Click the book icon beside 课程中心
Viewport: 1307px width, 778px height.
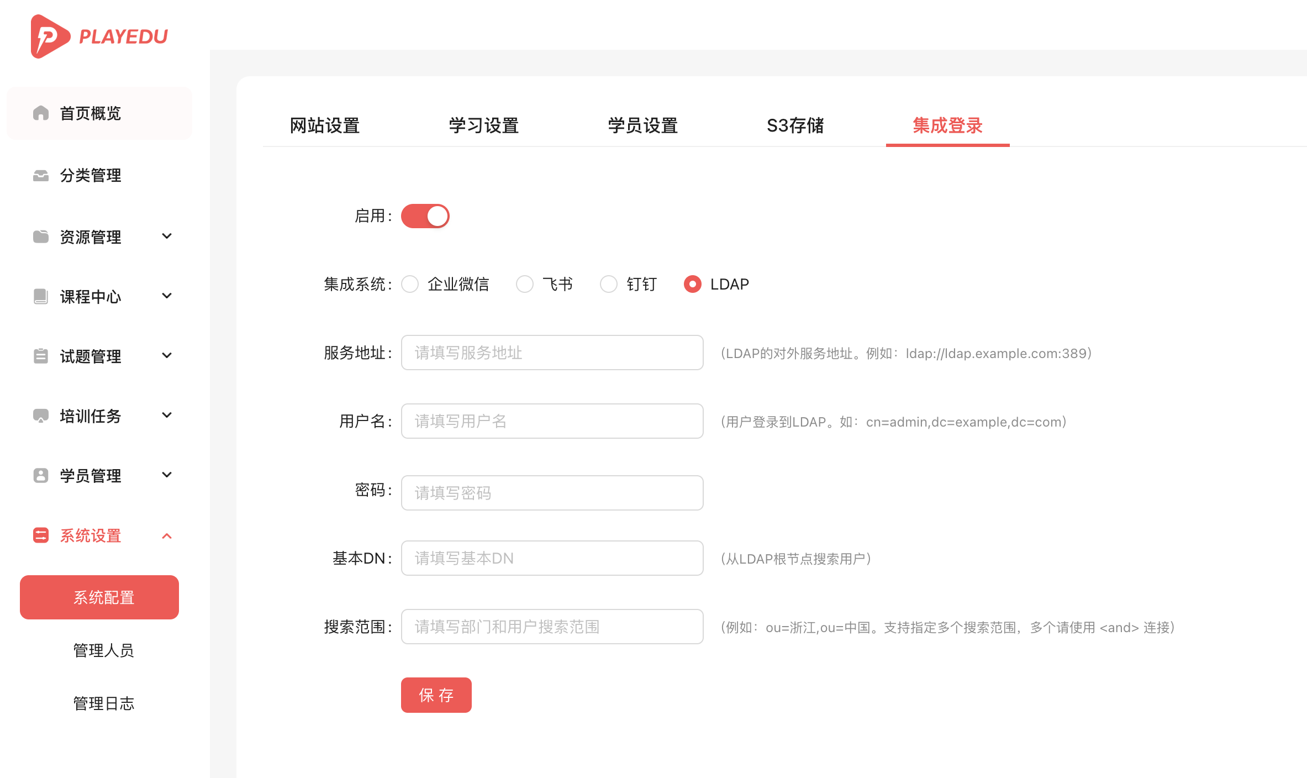[41, 297]
